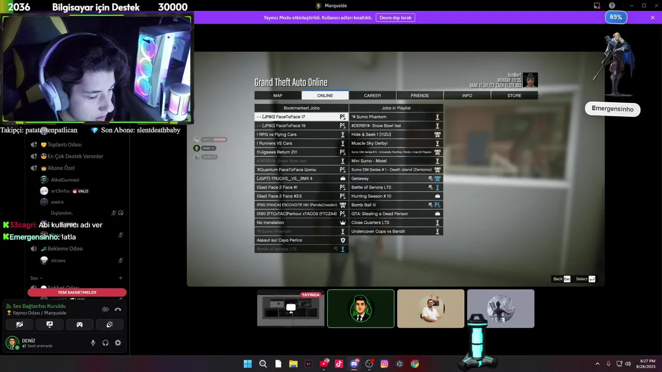Mute the microphone next to DENIZ
Screen dimensions: 662x372
[93, 343]
